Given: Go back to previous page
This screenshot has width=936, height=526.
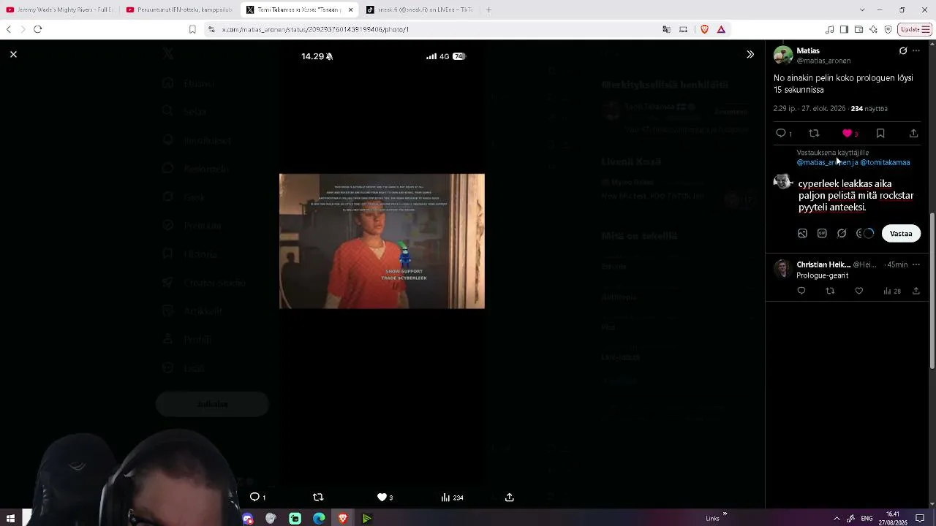Looking at the screenshot, I should click(9, 29).
